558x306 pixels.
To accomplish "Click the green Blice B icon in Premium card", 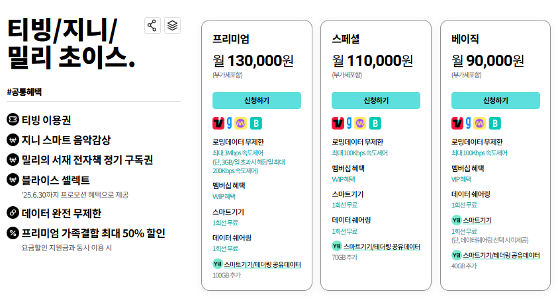I will click(256, 124).
